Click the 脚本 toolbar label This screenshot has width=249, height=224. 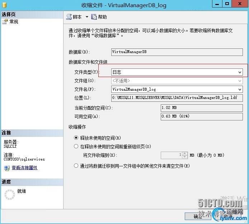(77, 17)
